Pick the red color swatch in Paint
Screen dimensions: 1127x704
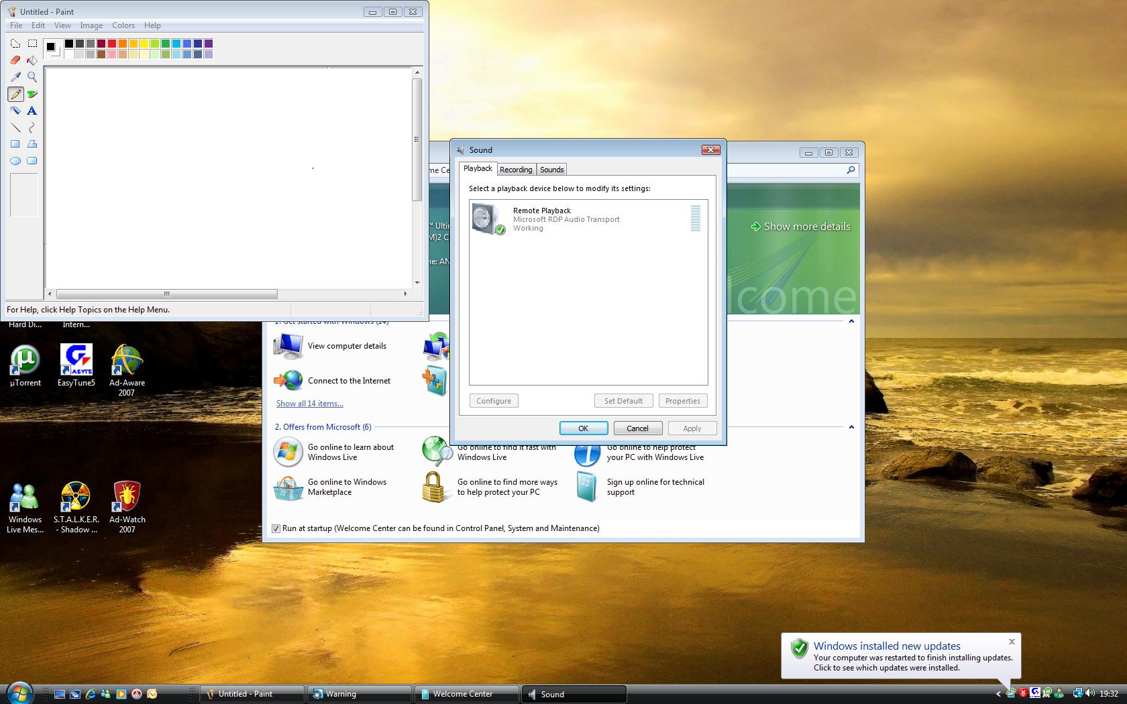pyautogui.click(x=112, y=44)
